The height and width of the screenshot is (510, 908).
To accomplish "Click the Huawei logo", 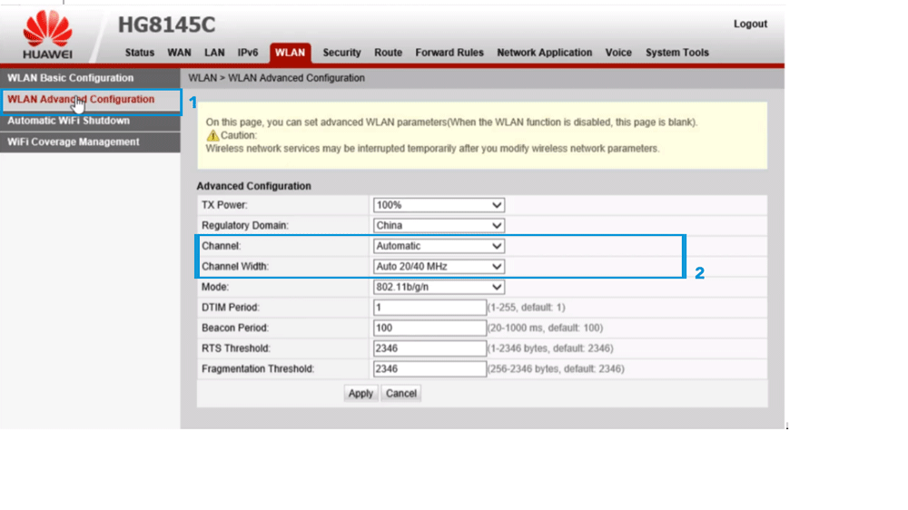I will pos(47,34).
